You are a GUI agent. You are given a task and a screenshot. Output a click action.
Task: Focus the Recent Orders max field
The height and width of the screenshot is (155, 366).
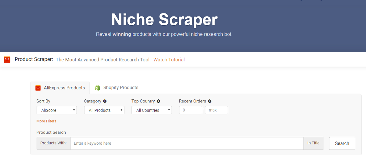(x=217, y=110)
